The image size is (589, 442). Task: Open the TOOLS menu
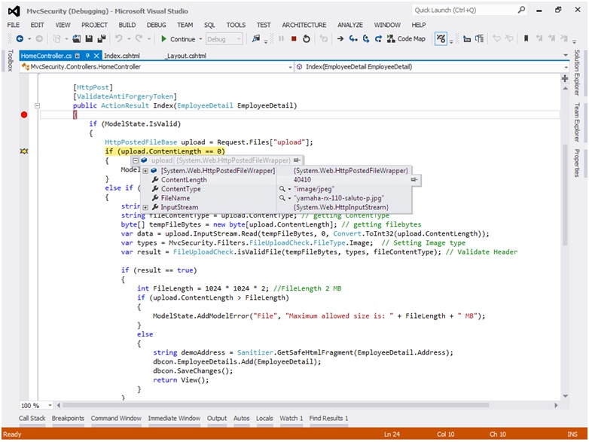(x=236, y=25)
